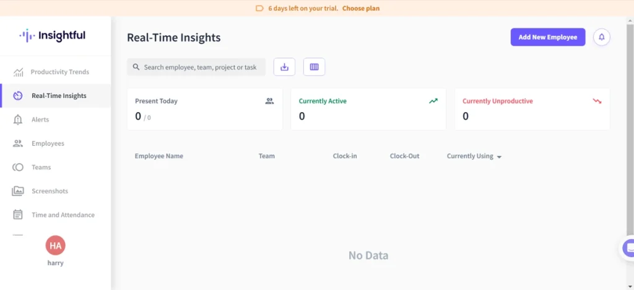Image resolution: width=634 pixels, height=290 pixels.
Task: Click the Currently Unproductive card label
Action: point(498,101)
